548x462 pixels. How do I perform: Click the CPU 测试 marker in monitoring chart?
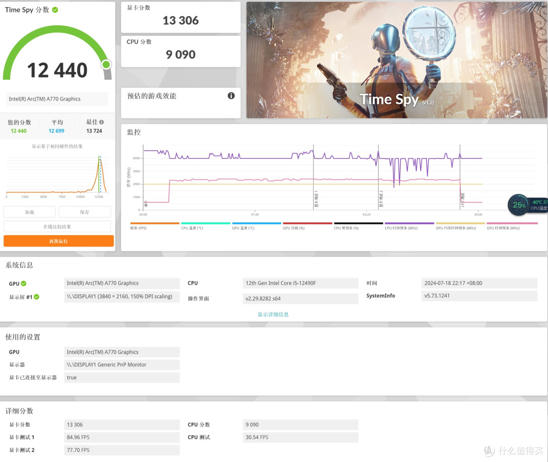(462, 200)
